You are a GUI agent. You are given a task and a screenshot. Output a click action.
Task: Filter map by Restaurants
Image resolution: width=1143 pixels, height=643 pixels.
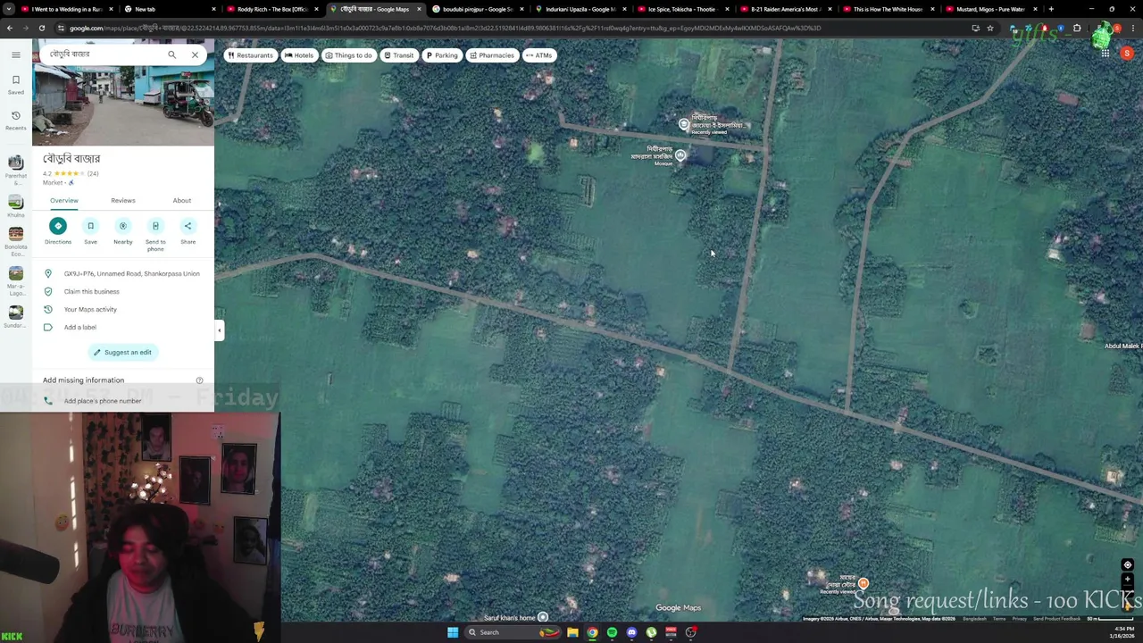point(250,55)
